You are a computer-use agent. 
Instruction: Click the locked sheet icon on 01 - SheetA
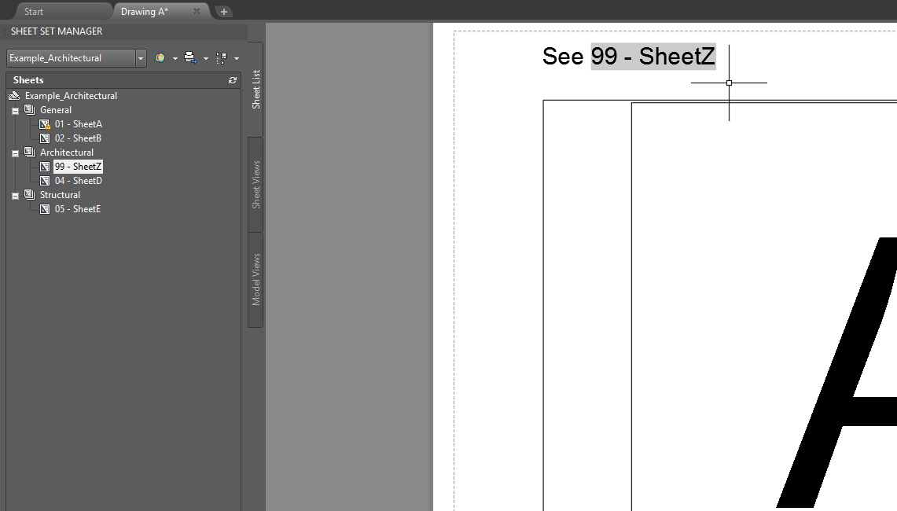pyautogui.click(x=45, y=123)
